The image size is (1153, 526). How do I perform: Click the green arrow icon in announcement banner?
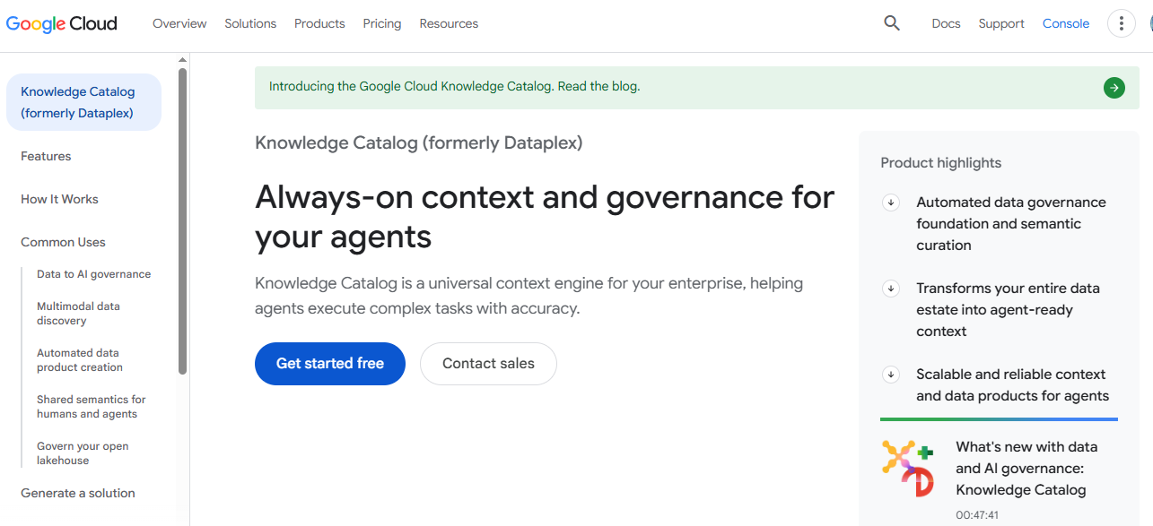pos(1114,88)
